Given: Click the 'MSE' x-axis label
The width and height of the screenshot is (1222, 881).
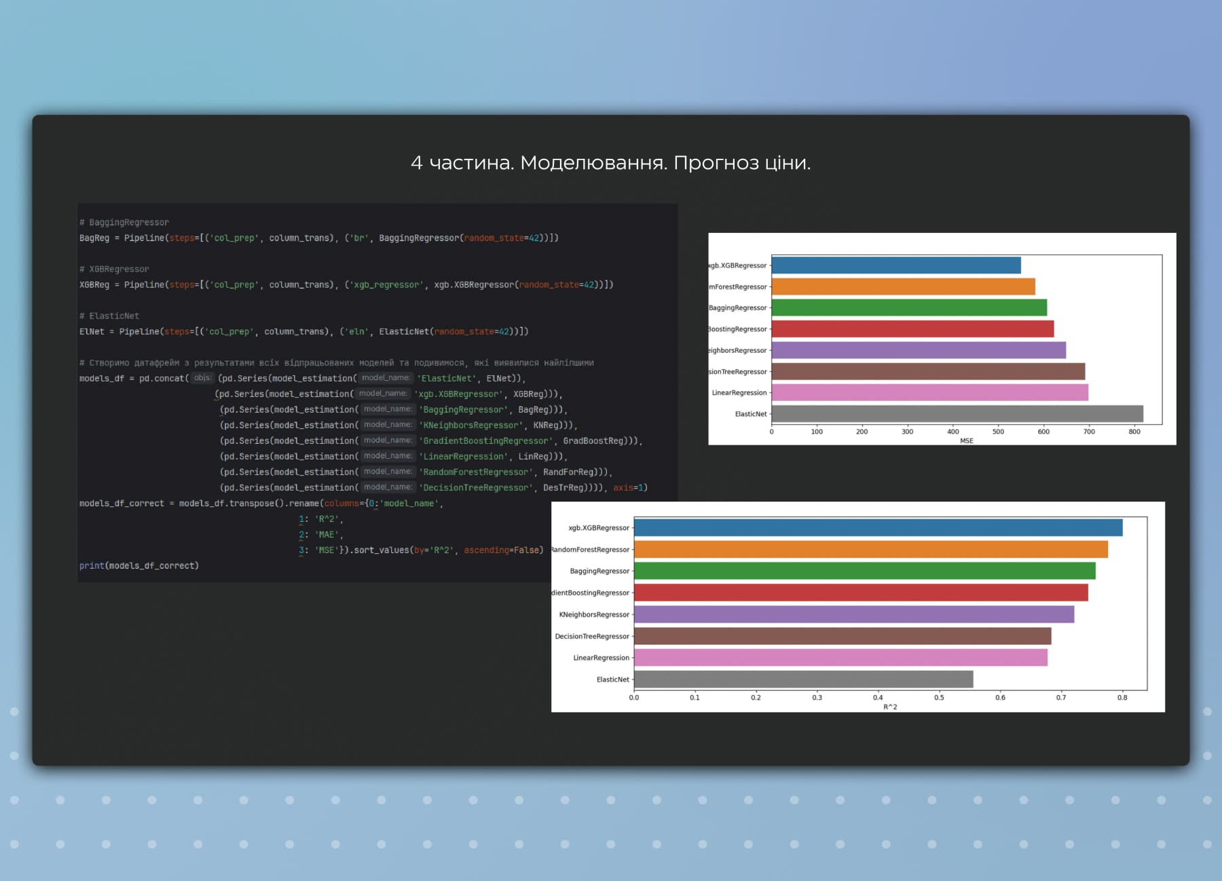Looking at the screenshot, I should pos(967,441).
